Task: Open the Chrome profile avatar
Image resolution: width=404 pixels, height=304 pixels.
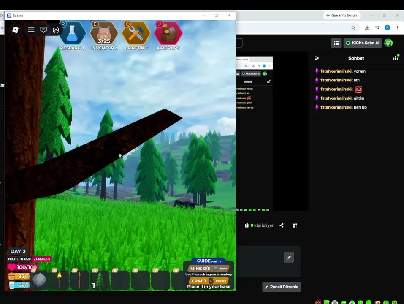Action: pyautogui.click(x=387, y=27)
